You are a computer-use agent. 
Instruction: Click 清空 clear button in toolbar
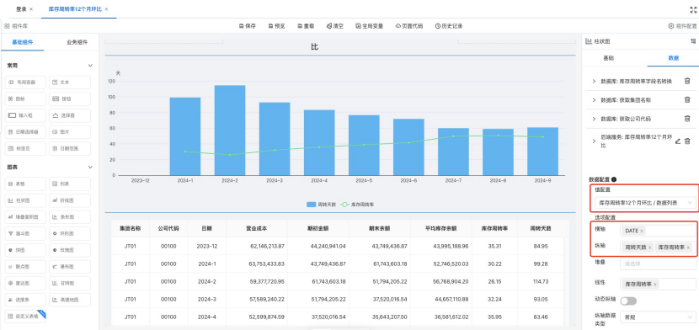[335, 26]
